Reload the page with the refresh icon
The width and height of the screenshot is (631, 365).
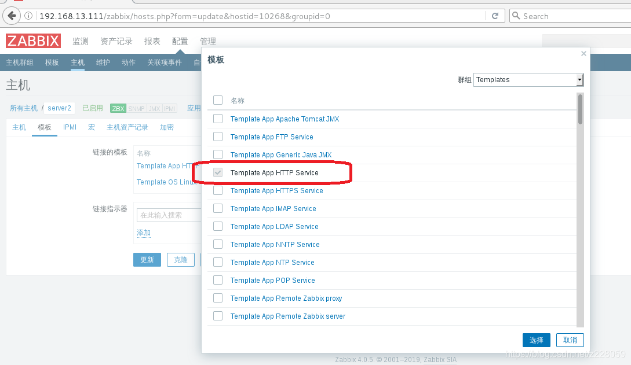(x=495, y=16)
